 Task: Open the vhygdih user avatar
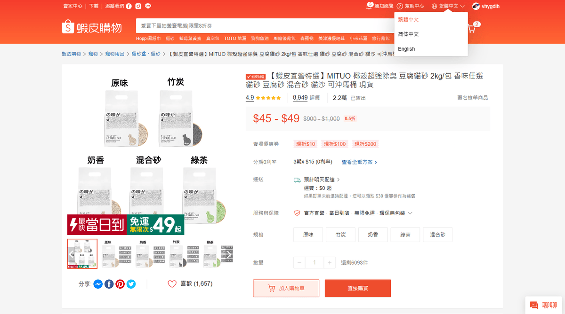click(x=476, y=6)
